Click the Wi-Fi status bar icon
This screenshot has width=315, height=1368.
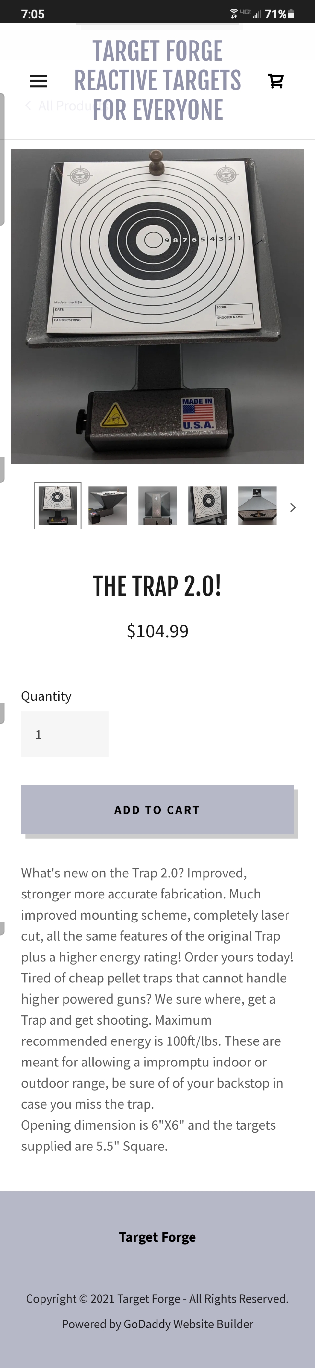[234, 14]
